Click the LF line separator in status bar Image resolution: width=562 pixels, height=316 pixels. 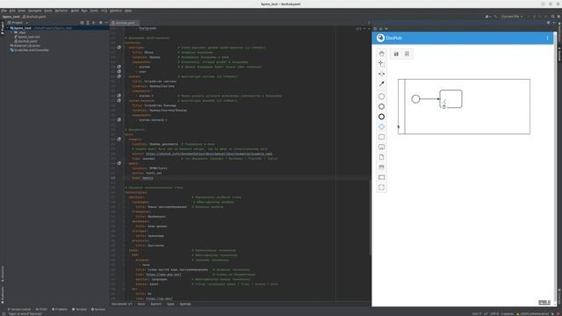point(486,313)
